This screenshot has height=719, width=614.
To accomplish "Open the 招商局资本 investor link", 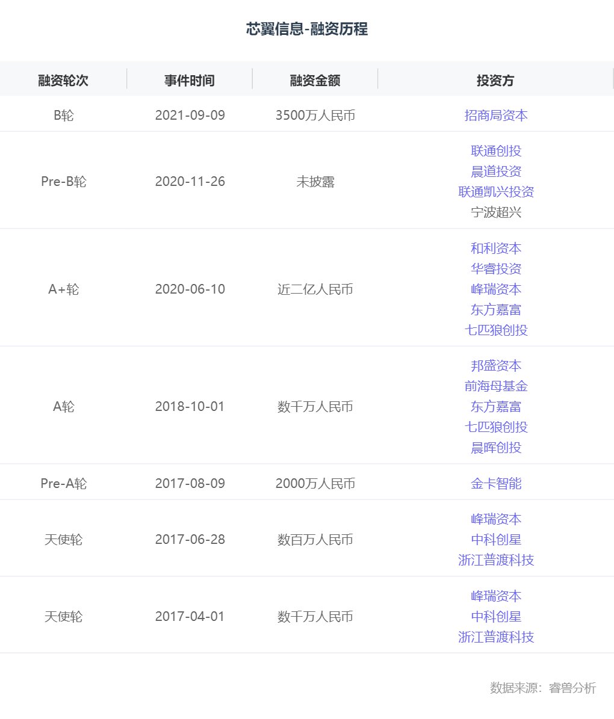I will pos(495,115).
